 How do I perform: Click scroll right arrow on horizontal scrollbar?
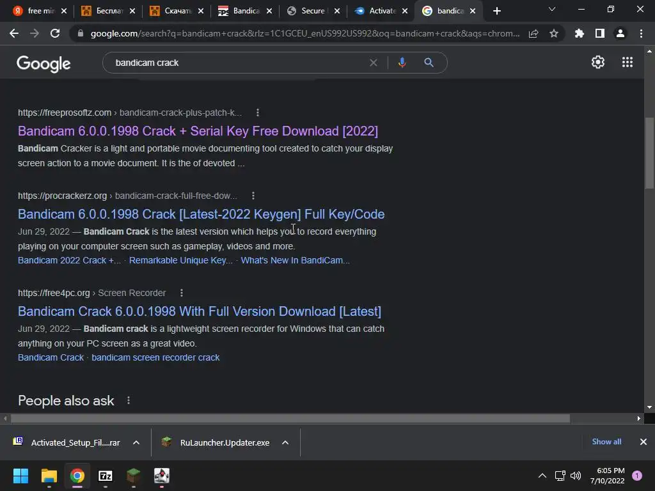click(x=639, y=418)
